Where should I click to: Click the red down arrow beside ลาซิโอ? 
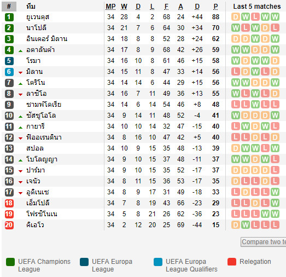click(x=20, y=95)
